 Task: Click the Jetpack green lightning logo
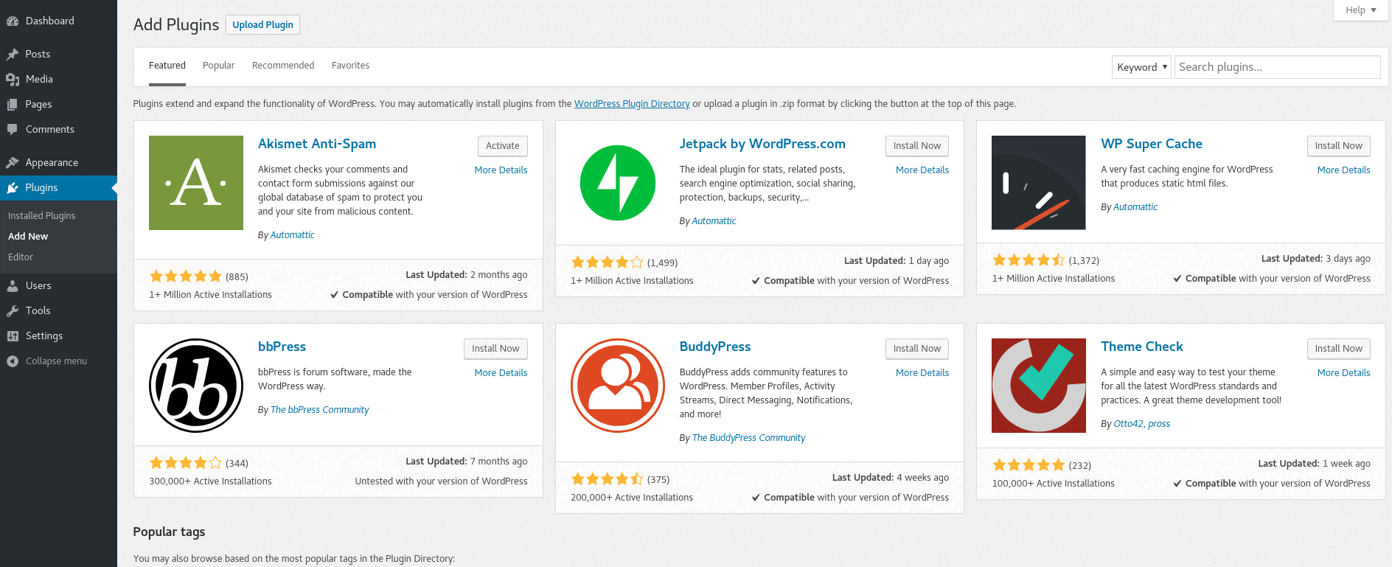618,183
